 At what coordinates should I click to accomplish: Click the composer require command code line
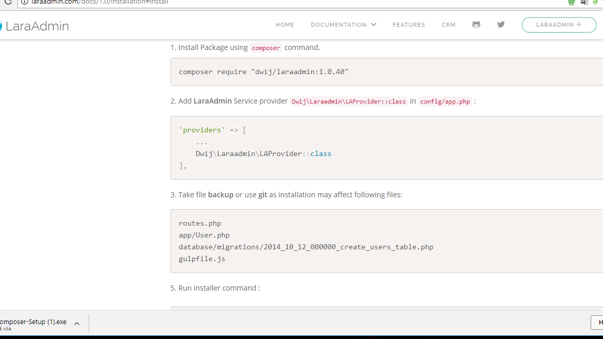(x=264, y=72)
